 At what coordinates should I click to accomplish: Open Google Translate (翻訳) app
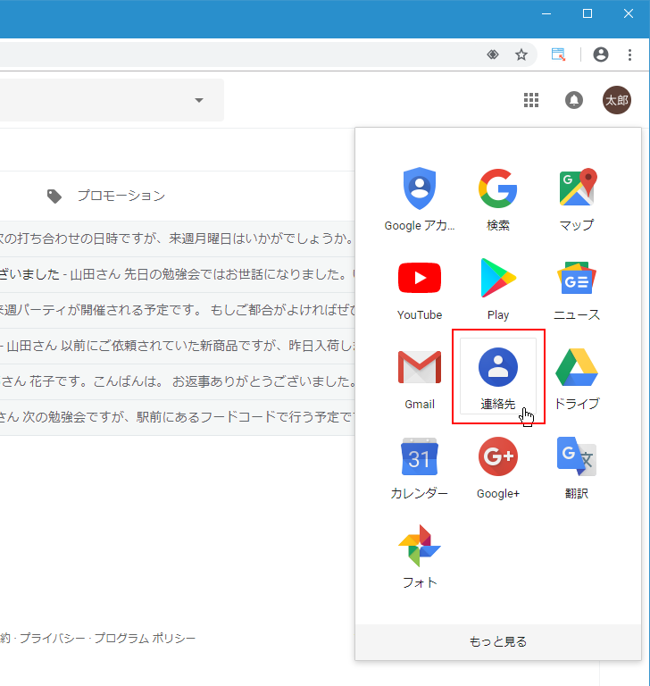click(x=577, y=468)
